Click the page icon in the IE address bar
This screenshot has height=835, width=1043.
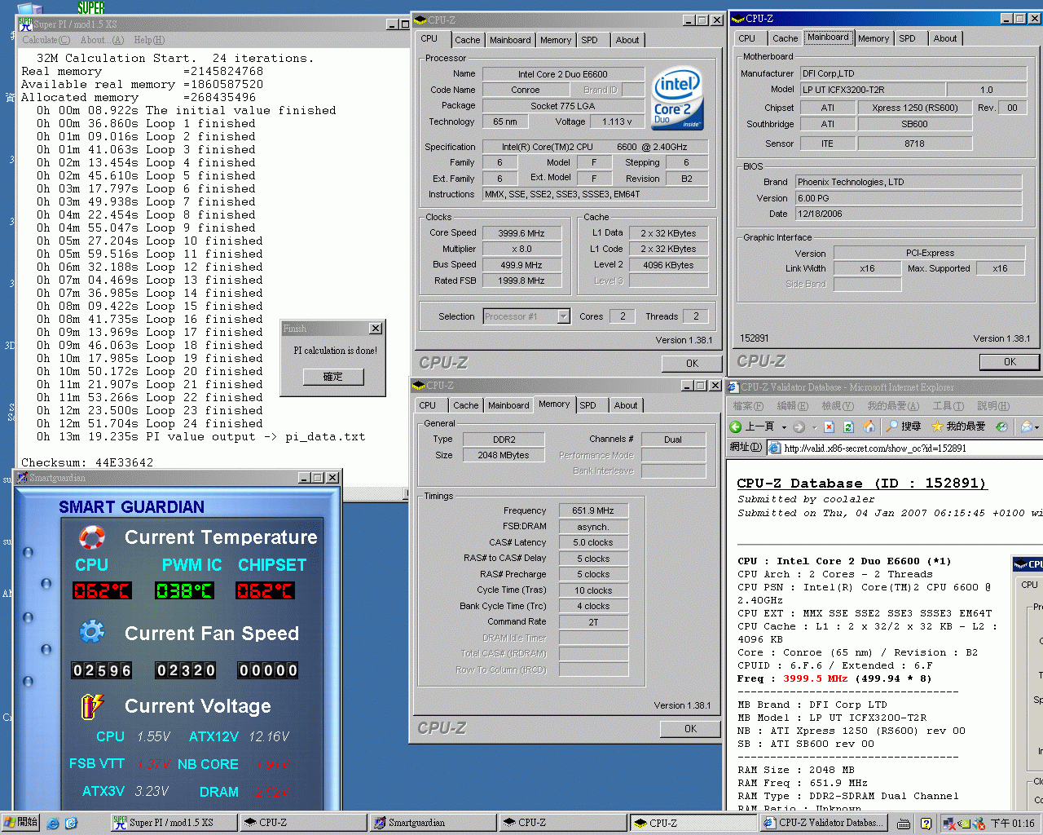point(774,448)
